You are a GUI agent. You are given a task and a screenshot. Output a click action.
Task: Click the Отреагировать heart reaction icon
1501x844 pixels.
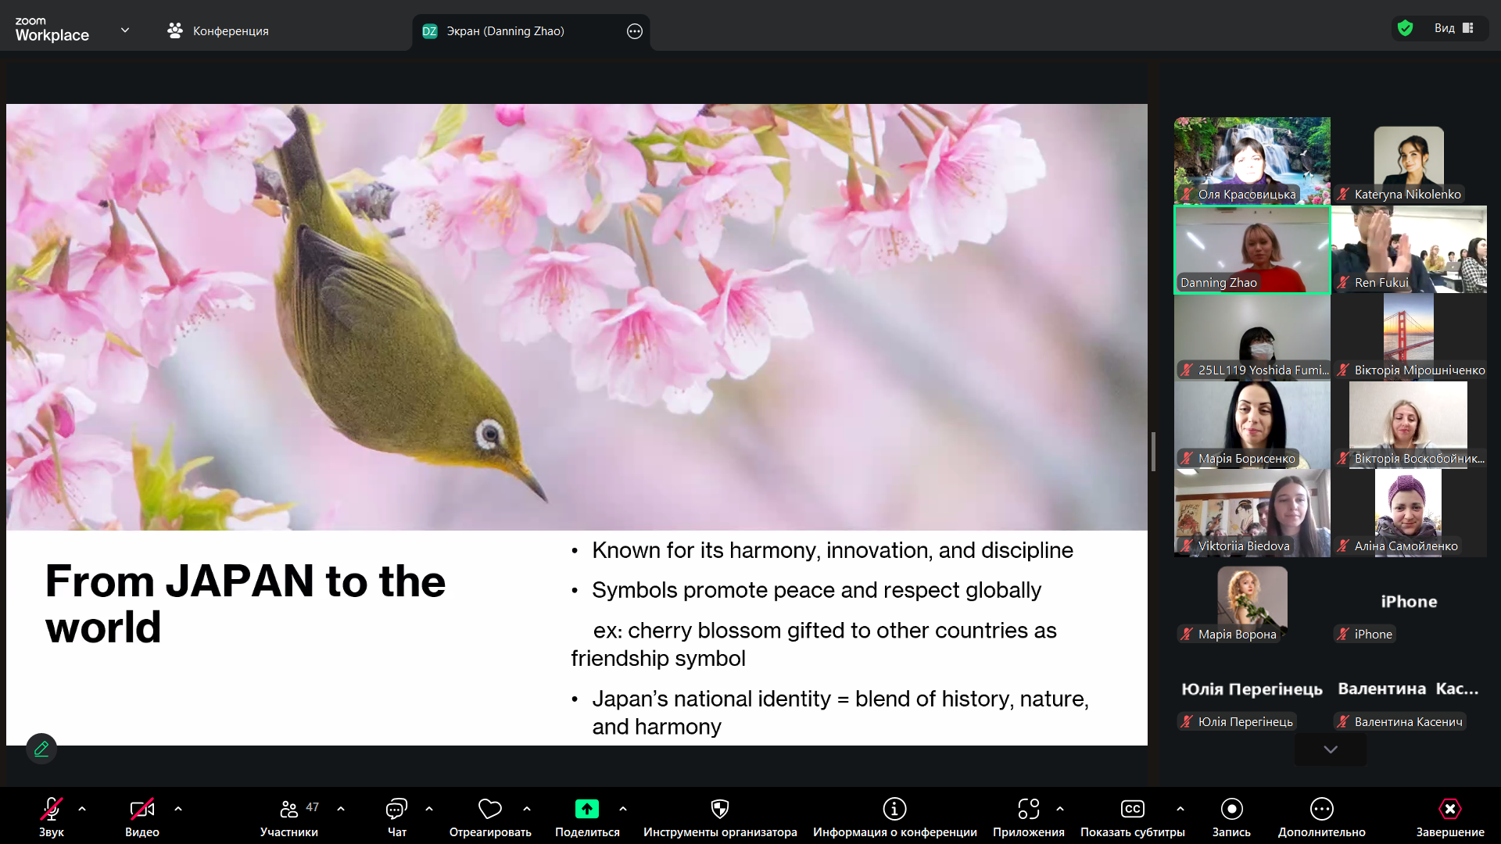tap(489, 809)
